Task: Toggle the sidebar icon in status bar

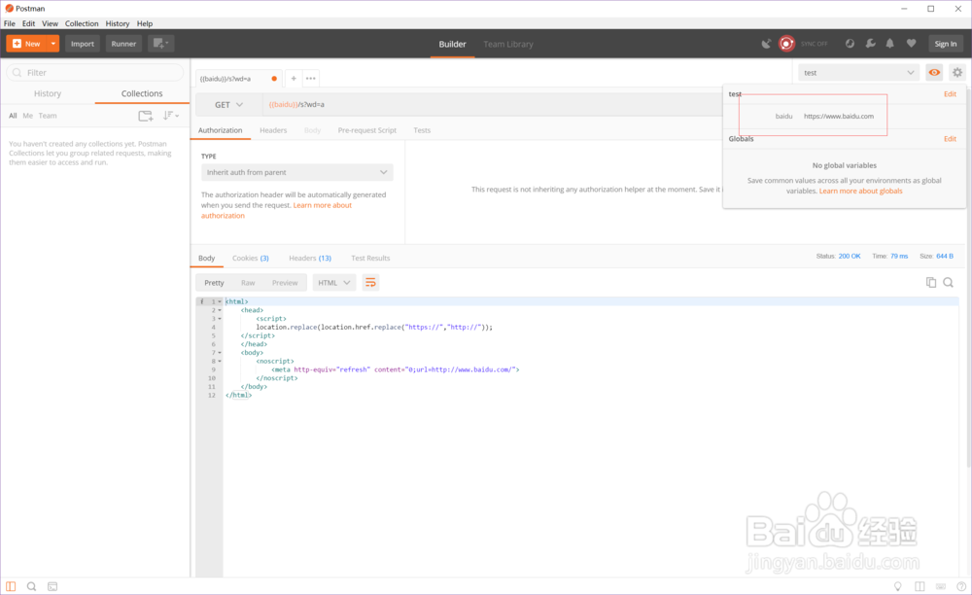Action: 11,586
